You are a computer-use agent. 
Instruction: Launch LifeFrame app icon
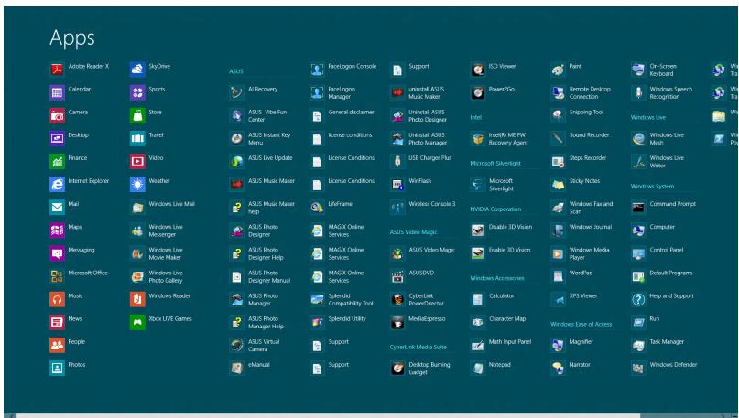tap(317, 207)
